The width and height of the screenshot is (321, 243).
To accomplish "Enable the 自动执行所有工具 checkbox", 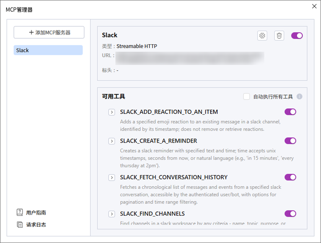I will point(246,97).
